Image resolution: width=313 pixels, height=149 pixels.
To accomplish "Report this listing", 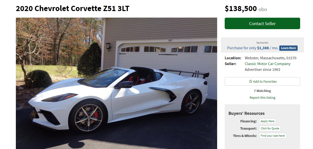I will 262,97.
